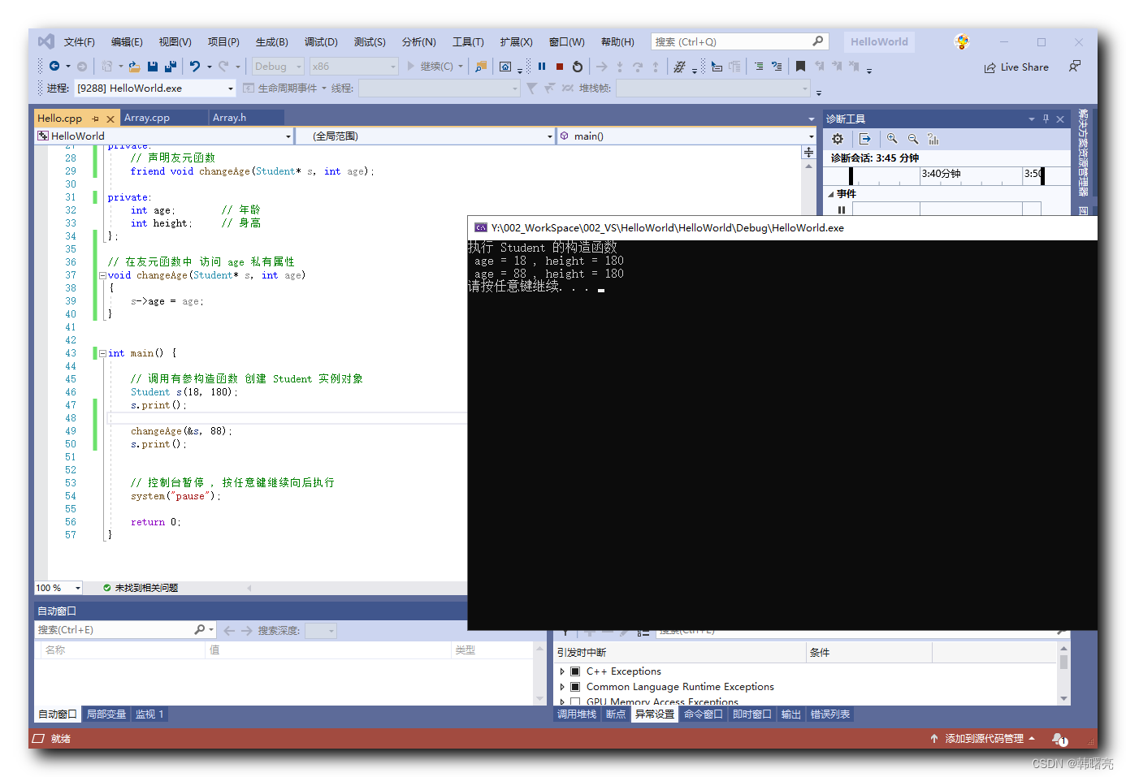Viewport: 1126px width, 777px height.
Task: Stop debugging with the red square icon
Action: (559, 67)
